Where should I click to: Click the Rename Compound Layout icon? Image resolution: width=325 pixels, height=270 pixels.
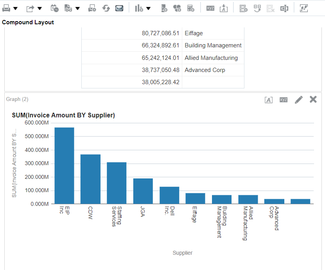tap(284, 8)
